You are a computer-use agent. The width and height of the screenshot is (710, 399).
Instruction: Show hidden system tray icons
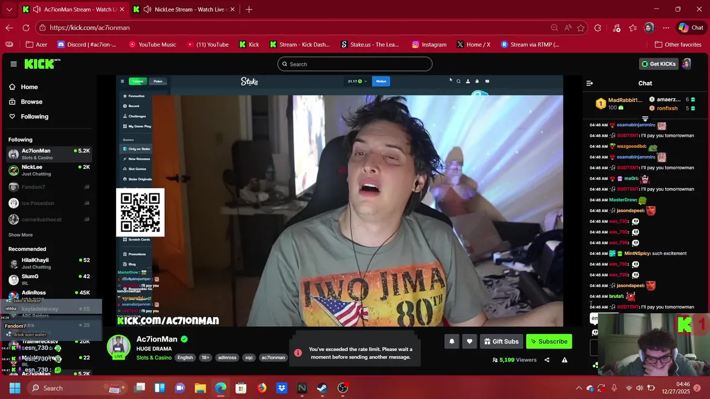pos(579,388)
